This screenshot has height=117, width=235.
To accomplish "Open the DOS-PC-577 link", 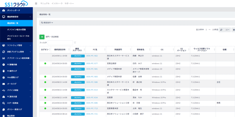I will (92, 63).
